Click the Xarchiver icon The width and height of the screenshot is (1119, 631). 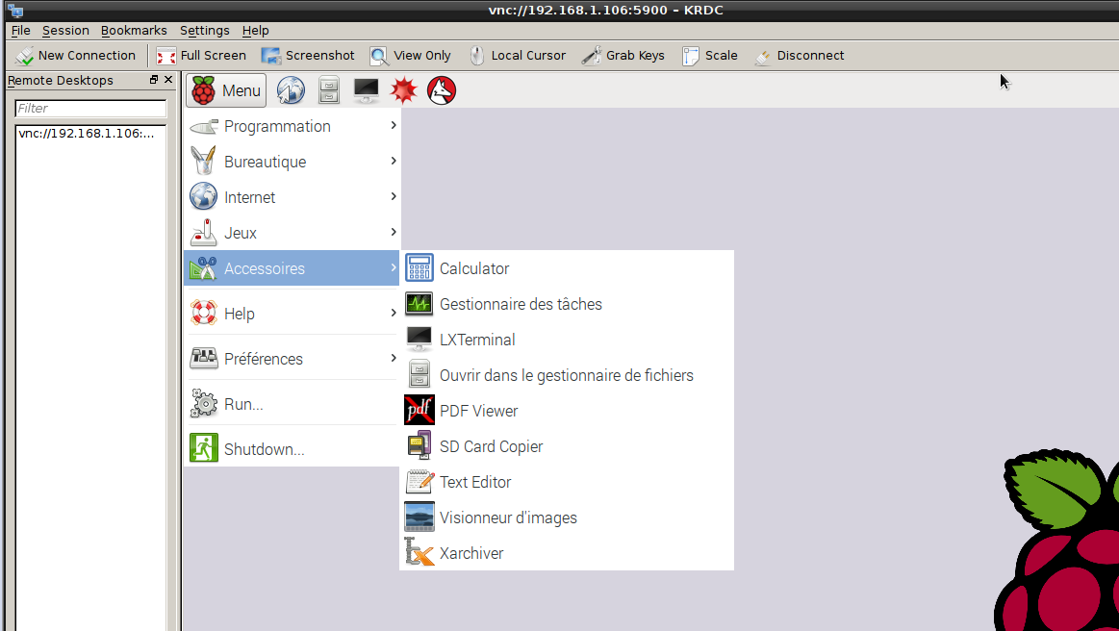(x=420, y=552)
